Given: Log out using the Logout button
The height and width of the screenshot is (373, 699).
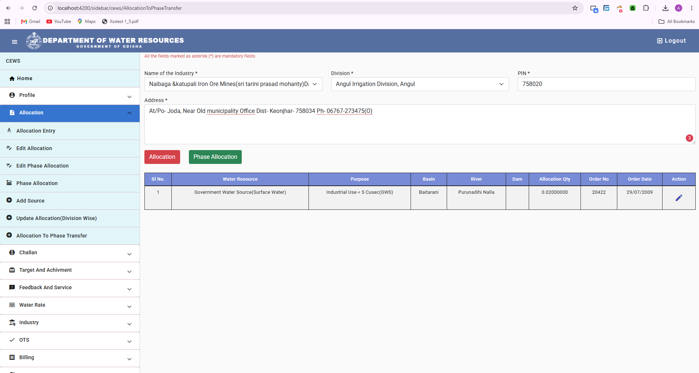Looking at the screenshot, I should tap(671, 41).
